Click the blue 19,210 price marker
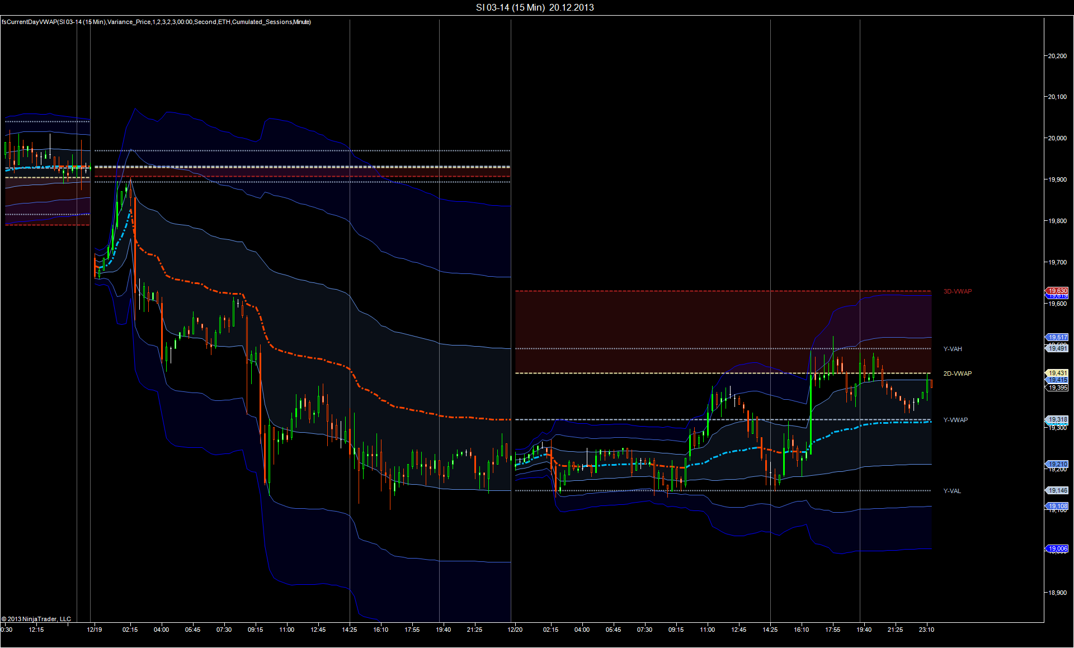 point(1057,464)
